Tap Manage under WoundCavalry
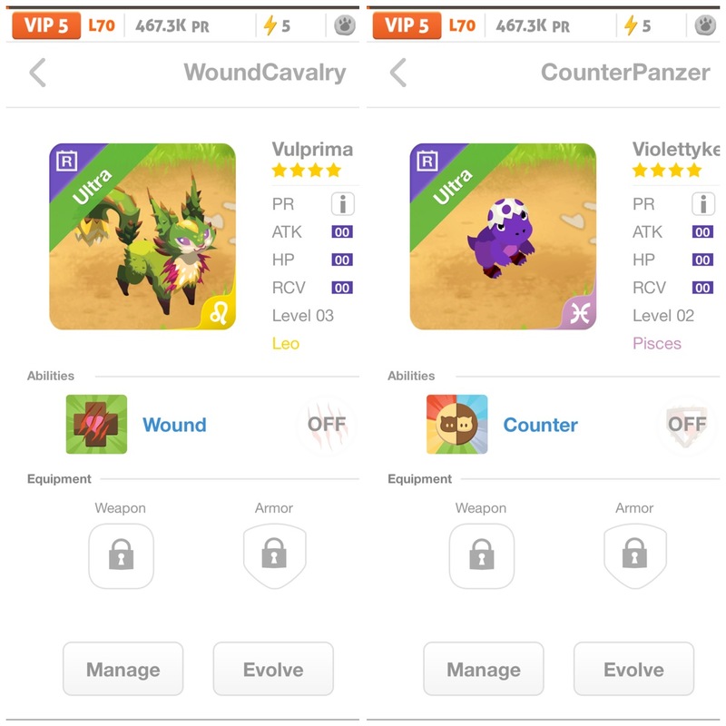This screenshot has width=726, height=726. (x=123, y=669)
